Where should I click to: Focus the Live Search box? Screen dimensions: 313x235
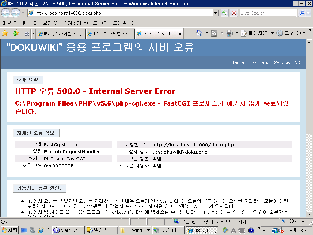point(268,13)
